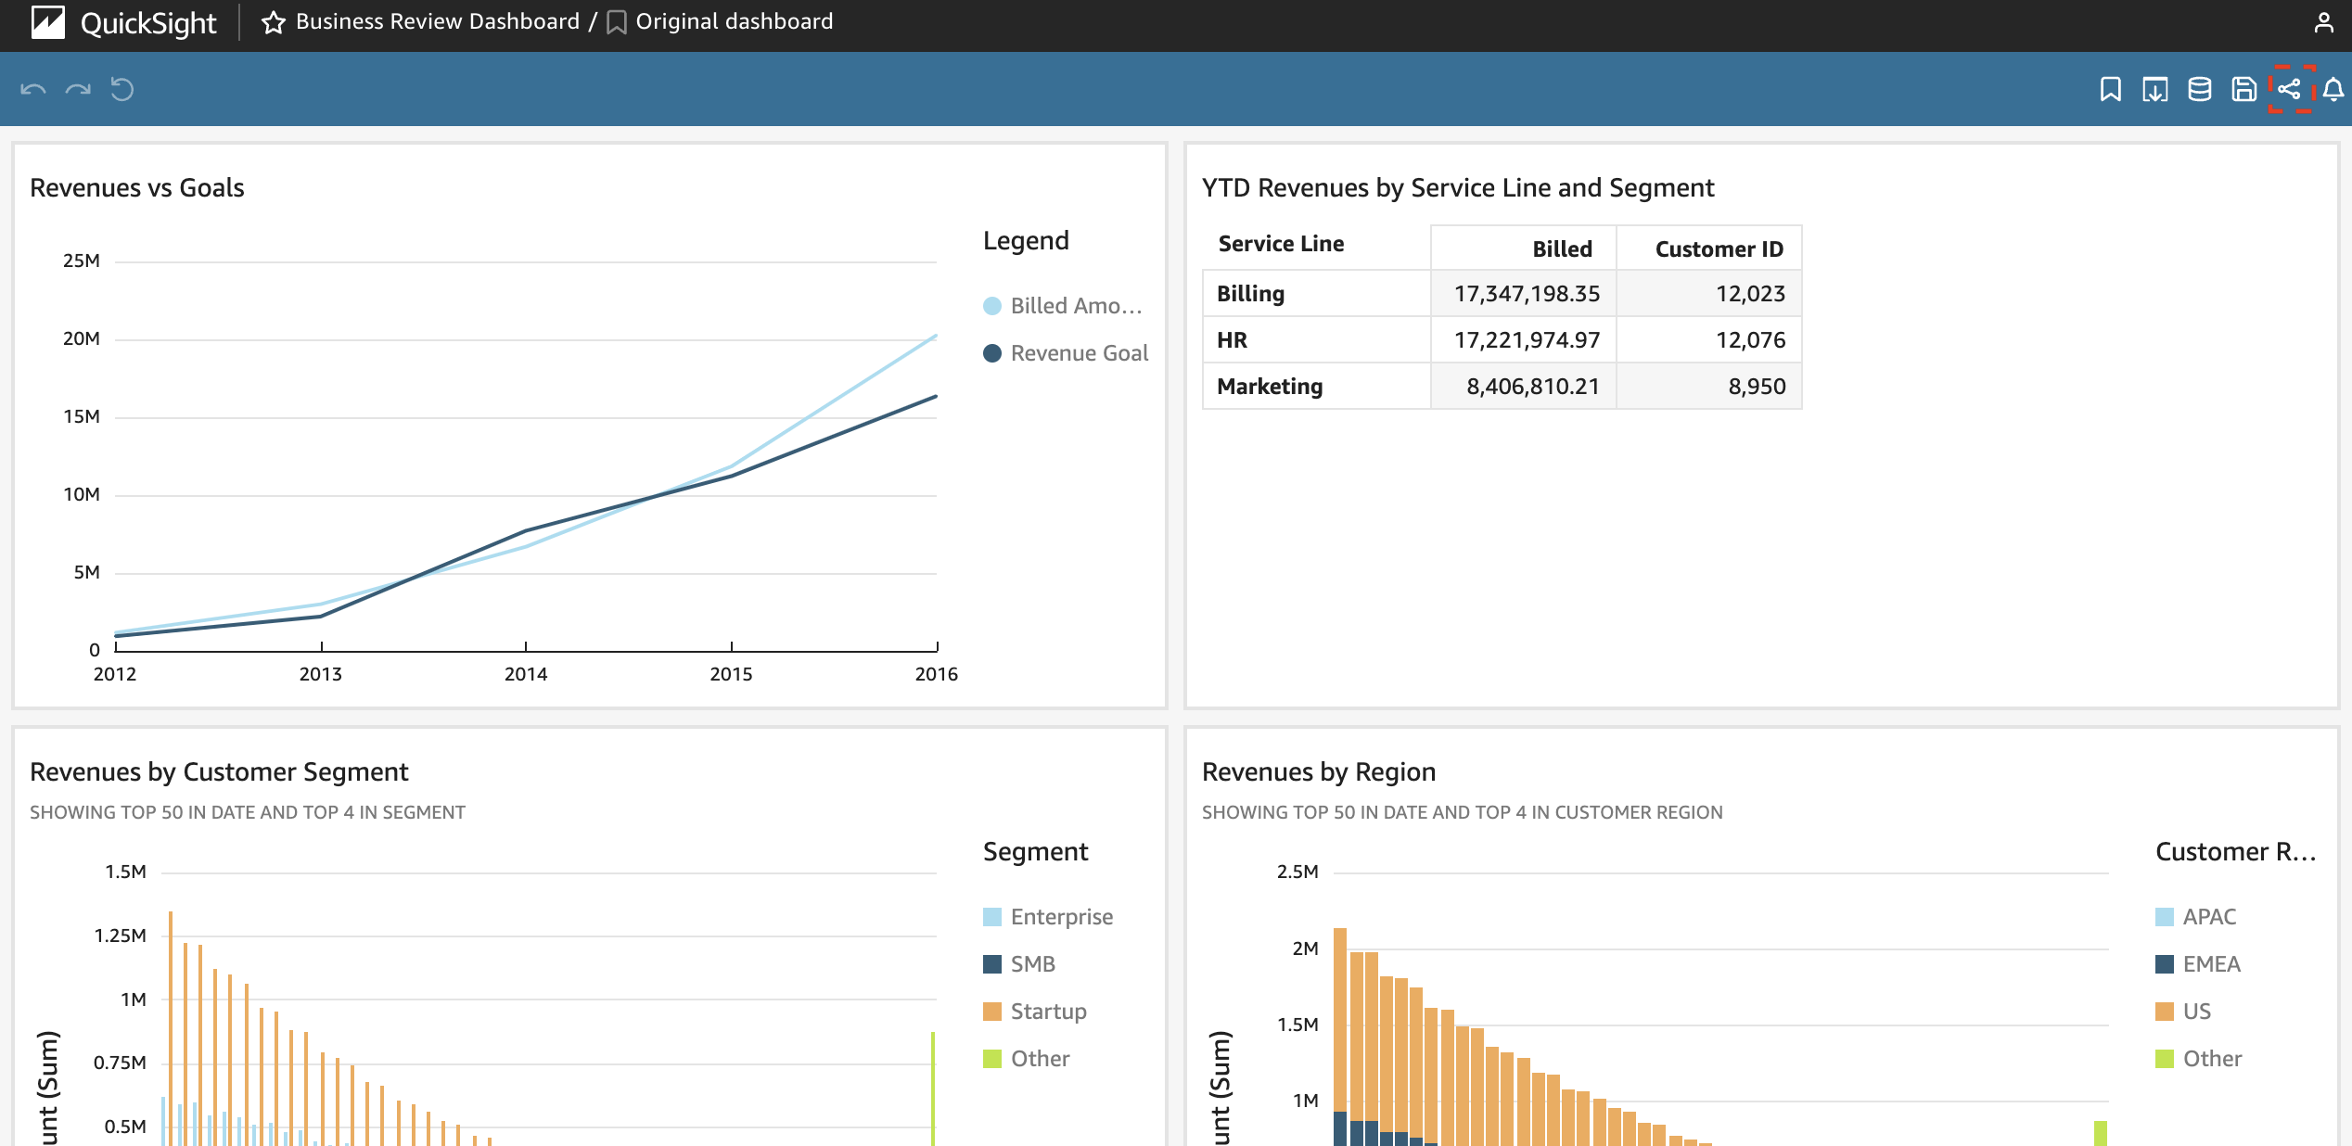Viewport: 2352px width, 1146px height.
Task: Click 2016 endpoint of Revenue Goal line
Action: tap(936, 397)
